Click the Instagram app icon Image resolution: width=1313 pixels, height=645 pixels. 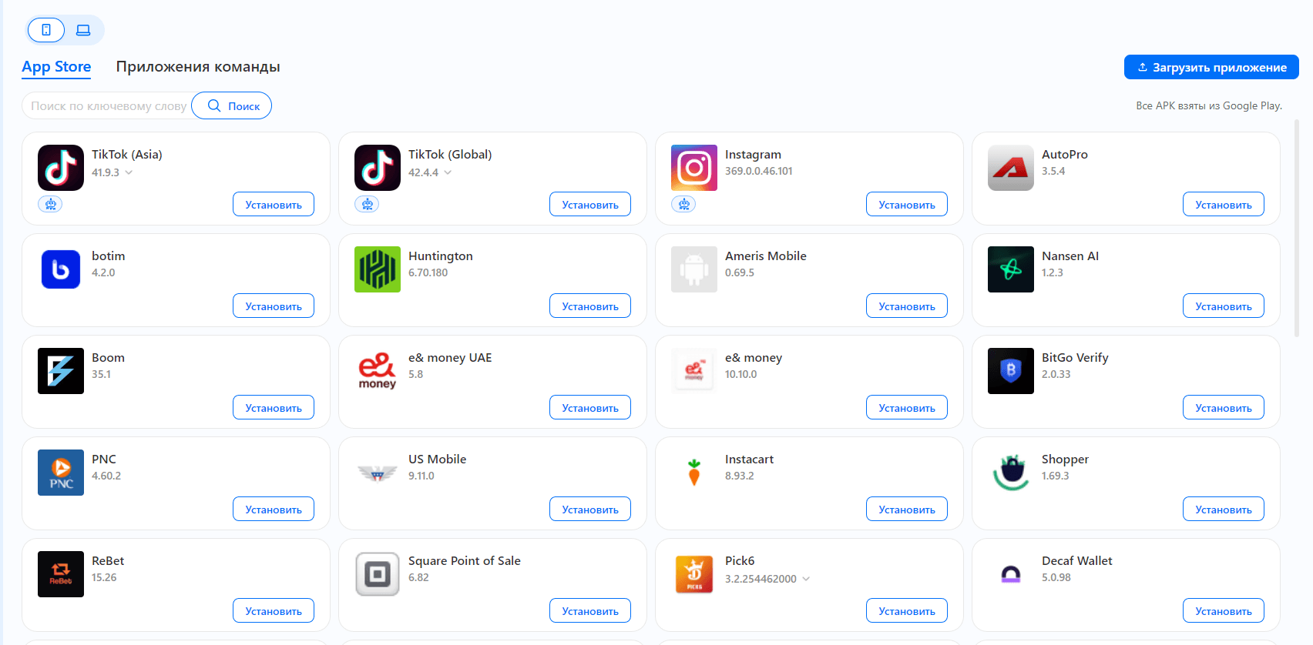pos(694,168)
